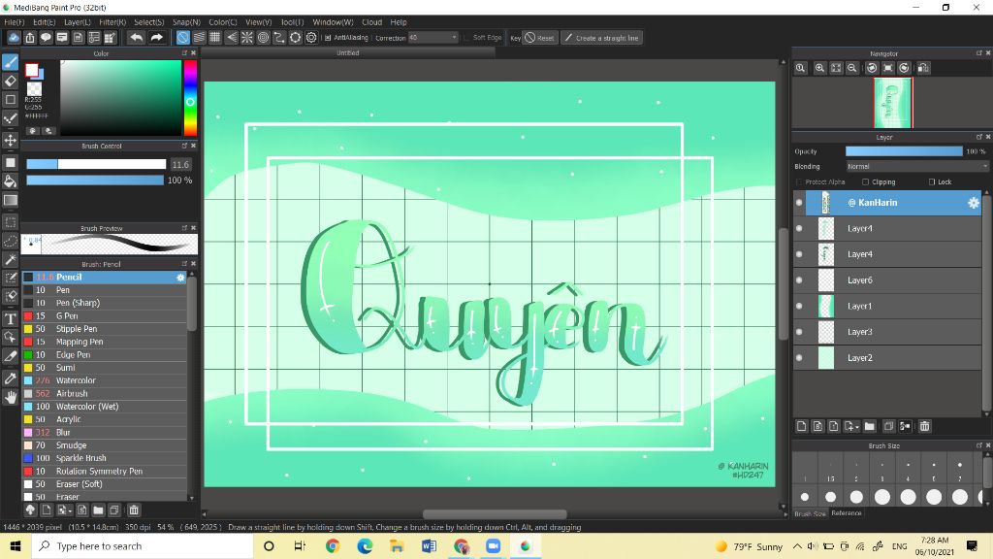Open the File menu
The image size is (993, 559).
pos(14,22)
